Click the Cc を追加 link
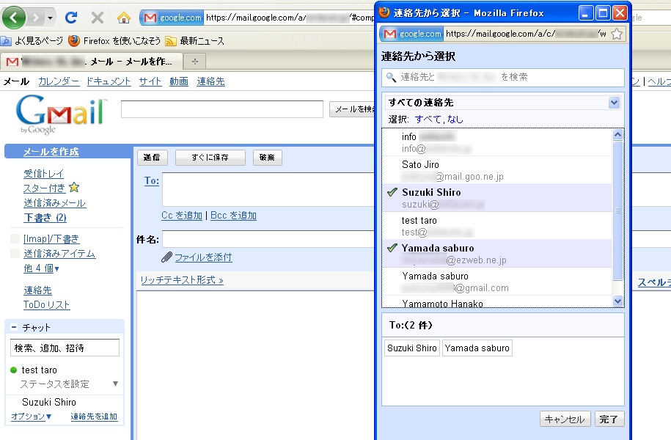This screenshot has width=671, height=440. tap(181, 216)
